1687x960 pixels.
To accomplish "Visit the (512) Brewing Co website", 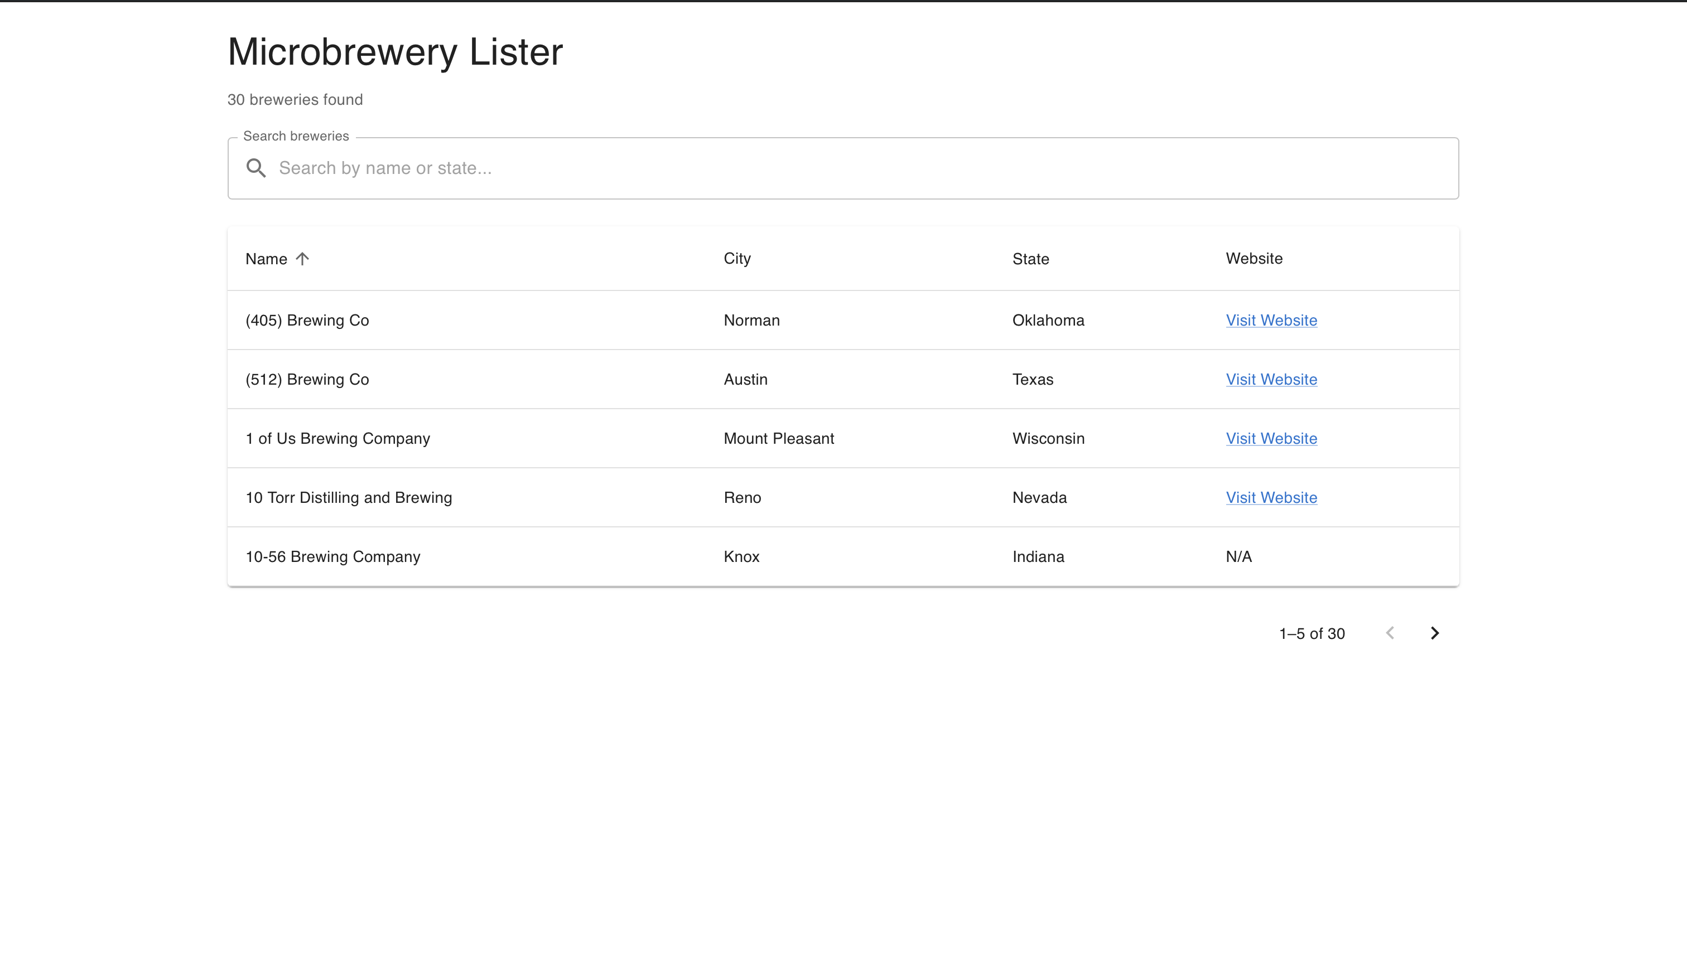I will [x=1271, y=380].
